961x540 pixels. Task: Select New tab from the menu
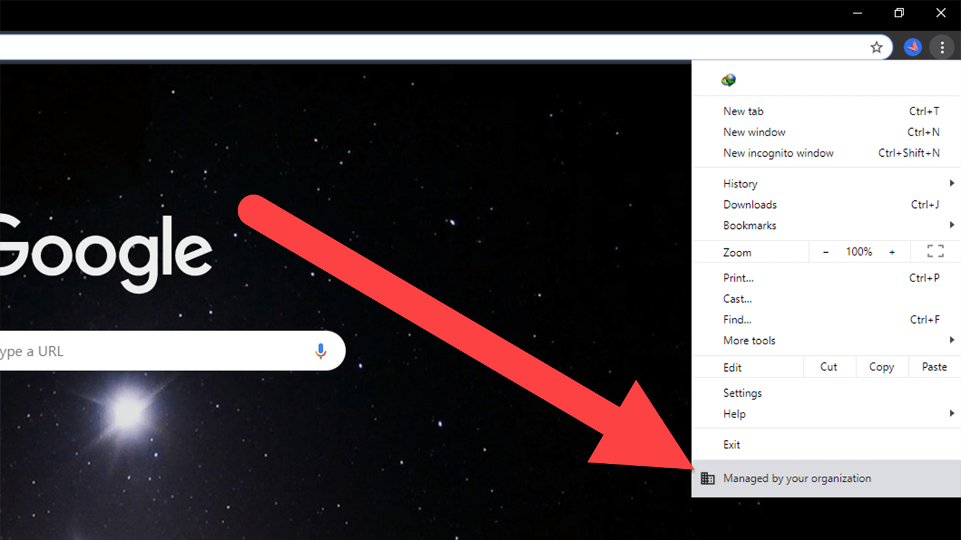point(826,111)
